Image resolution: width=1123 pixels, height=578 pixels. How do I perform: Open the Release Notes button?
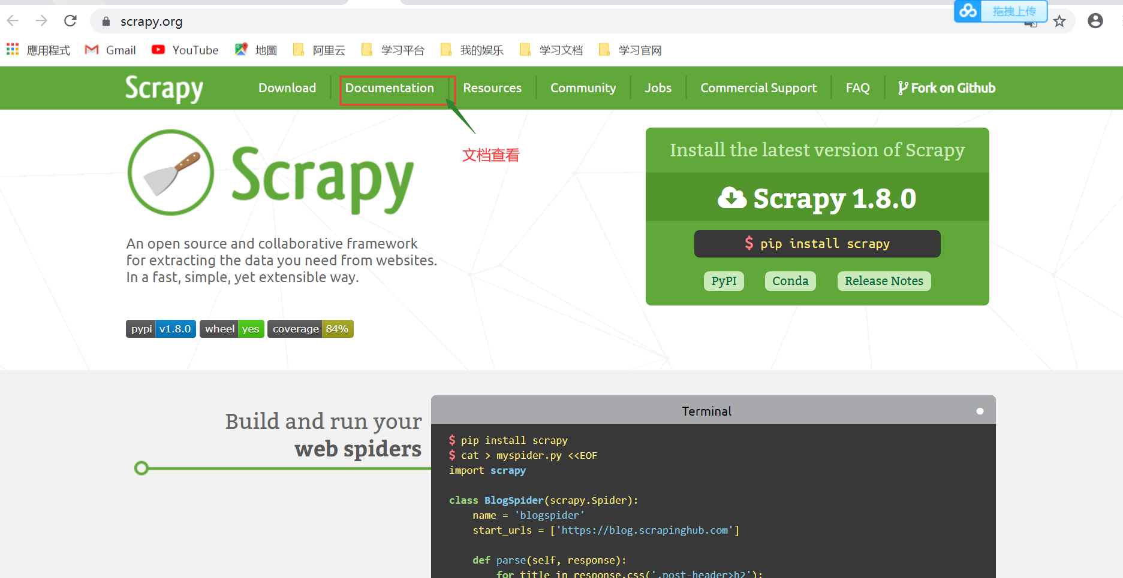(x=884, y=281)
